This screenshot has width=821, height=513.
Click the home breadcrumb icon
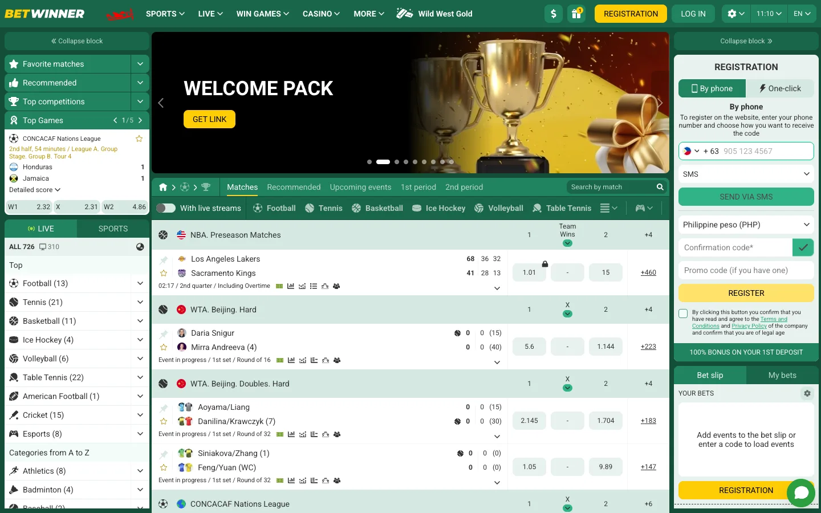[163, 187]
